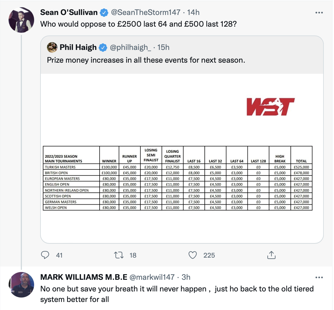The image size is (334, 310).
Task: Open the more options menu on Sean's tweet
Action: click(x=319, y=12)
